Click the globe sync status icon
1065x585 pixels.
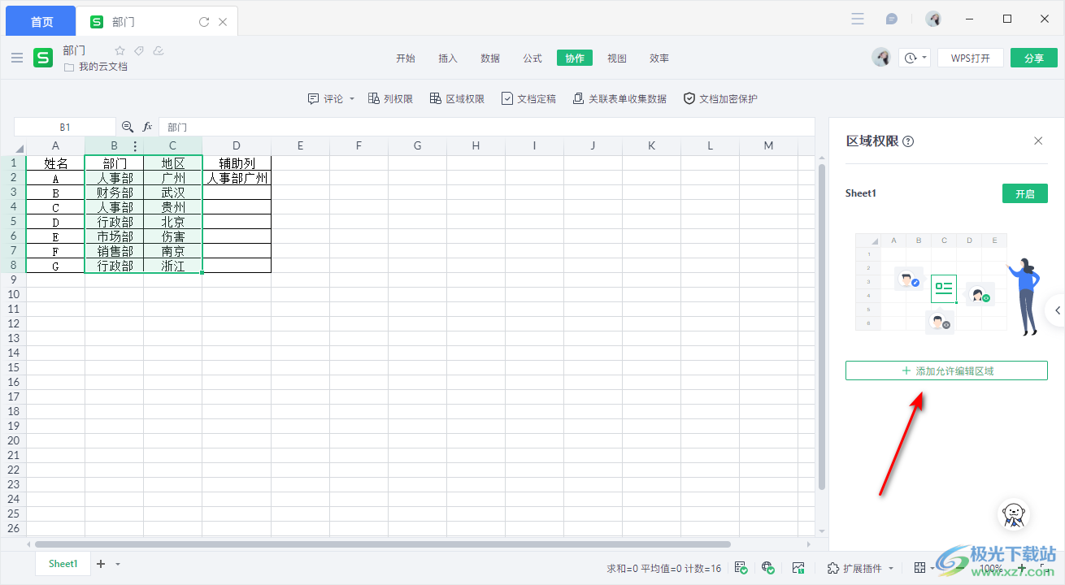[768, 568]
